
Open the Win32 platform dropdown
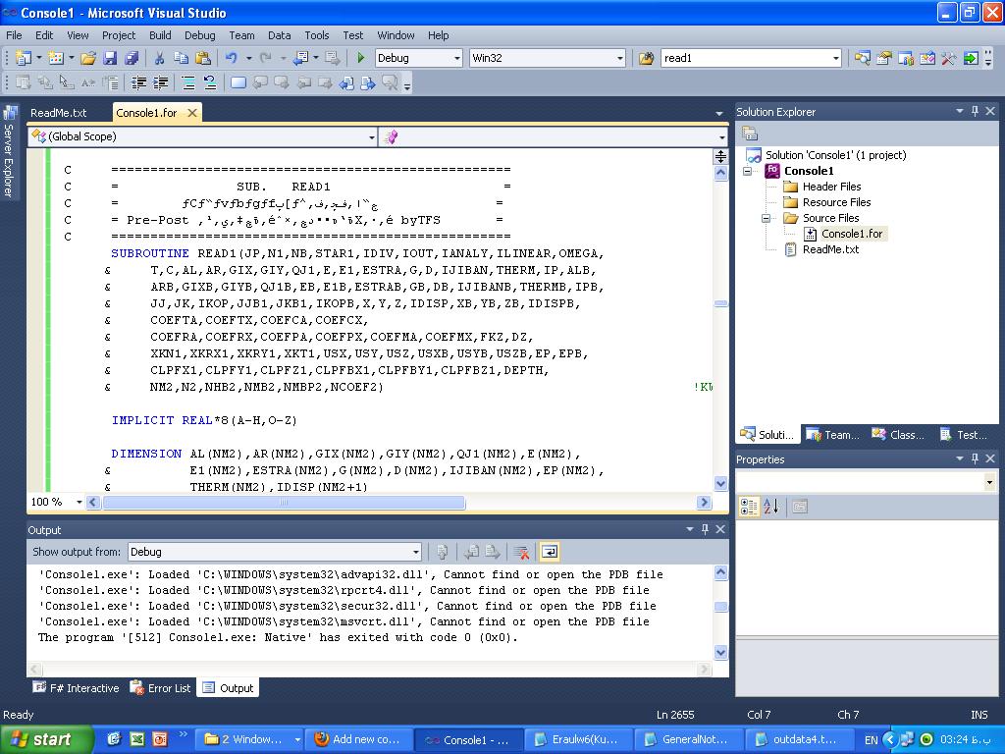point(619,59)
